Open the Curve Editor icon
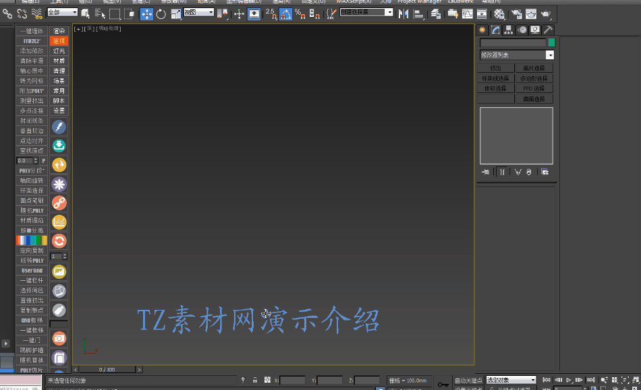641x390 pixels. (x=468, y=14)
